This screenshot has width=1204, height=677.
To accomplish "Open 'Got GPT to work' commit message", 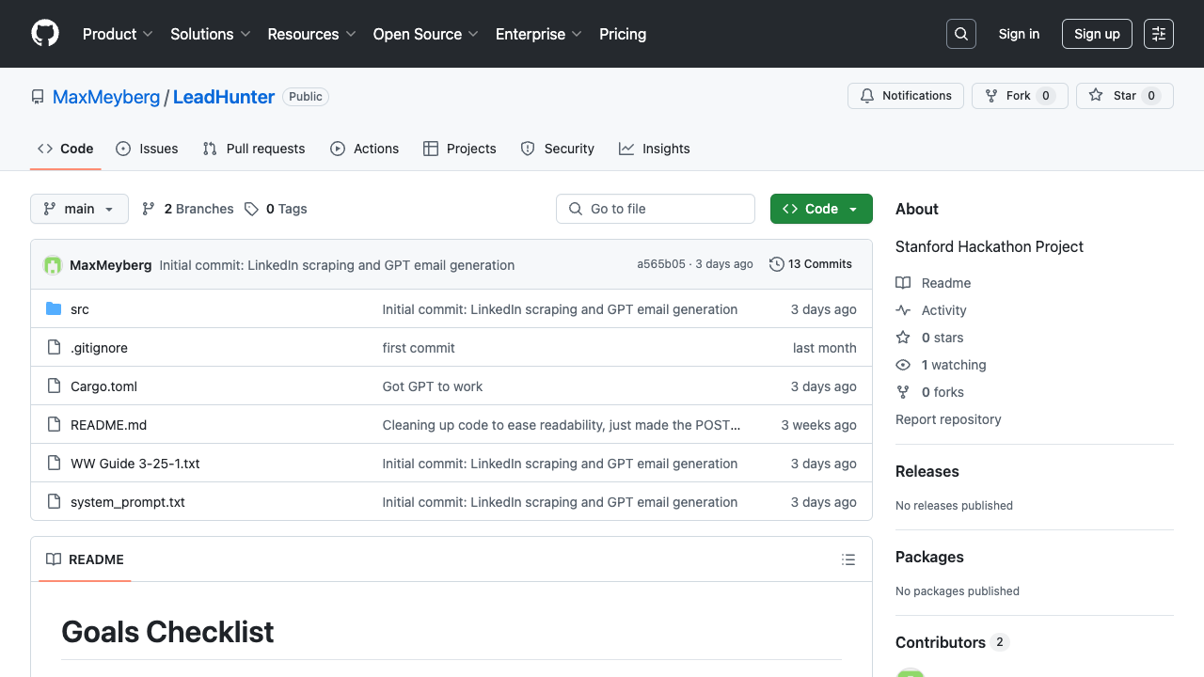I will (x=433, y=386).
